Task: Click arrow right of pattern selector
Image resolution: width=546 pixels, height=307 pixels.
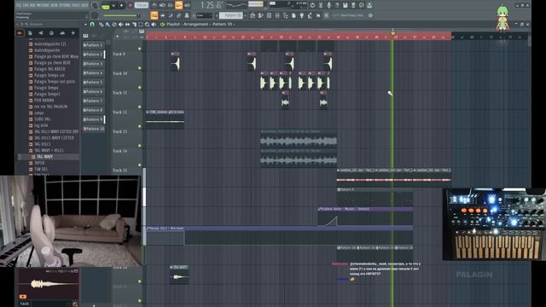Action: 245,15
